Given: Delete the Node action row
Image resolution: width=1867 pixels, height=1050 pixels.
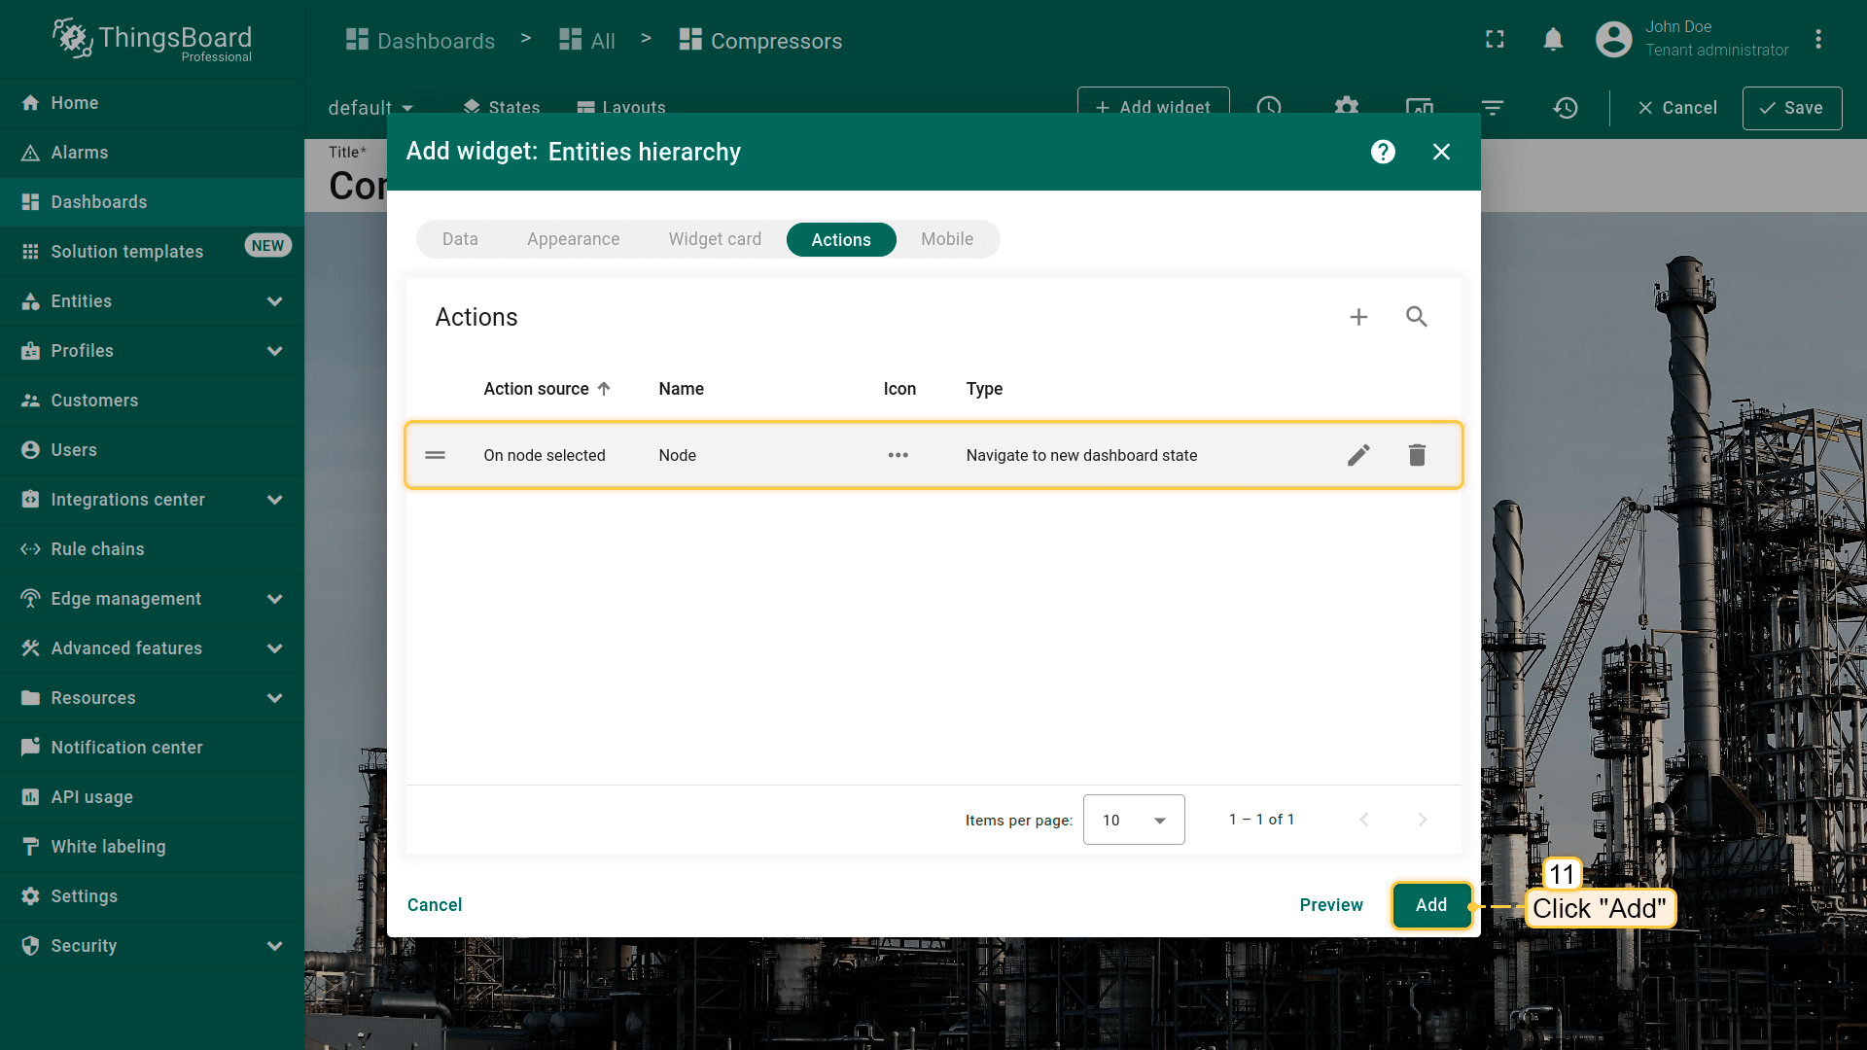Looking at the screenshot, I should 1417,455.
